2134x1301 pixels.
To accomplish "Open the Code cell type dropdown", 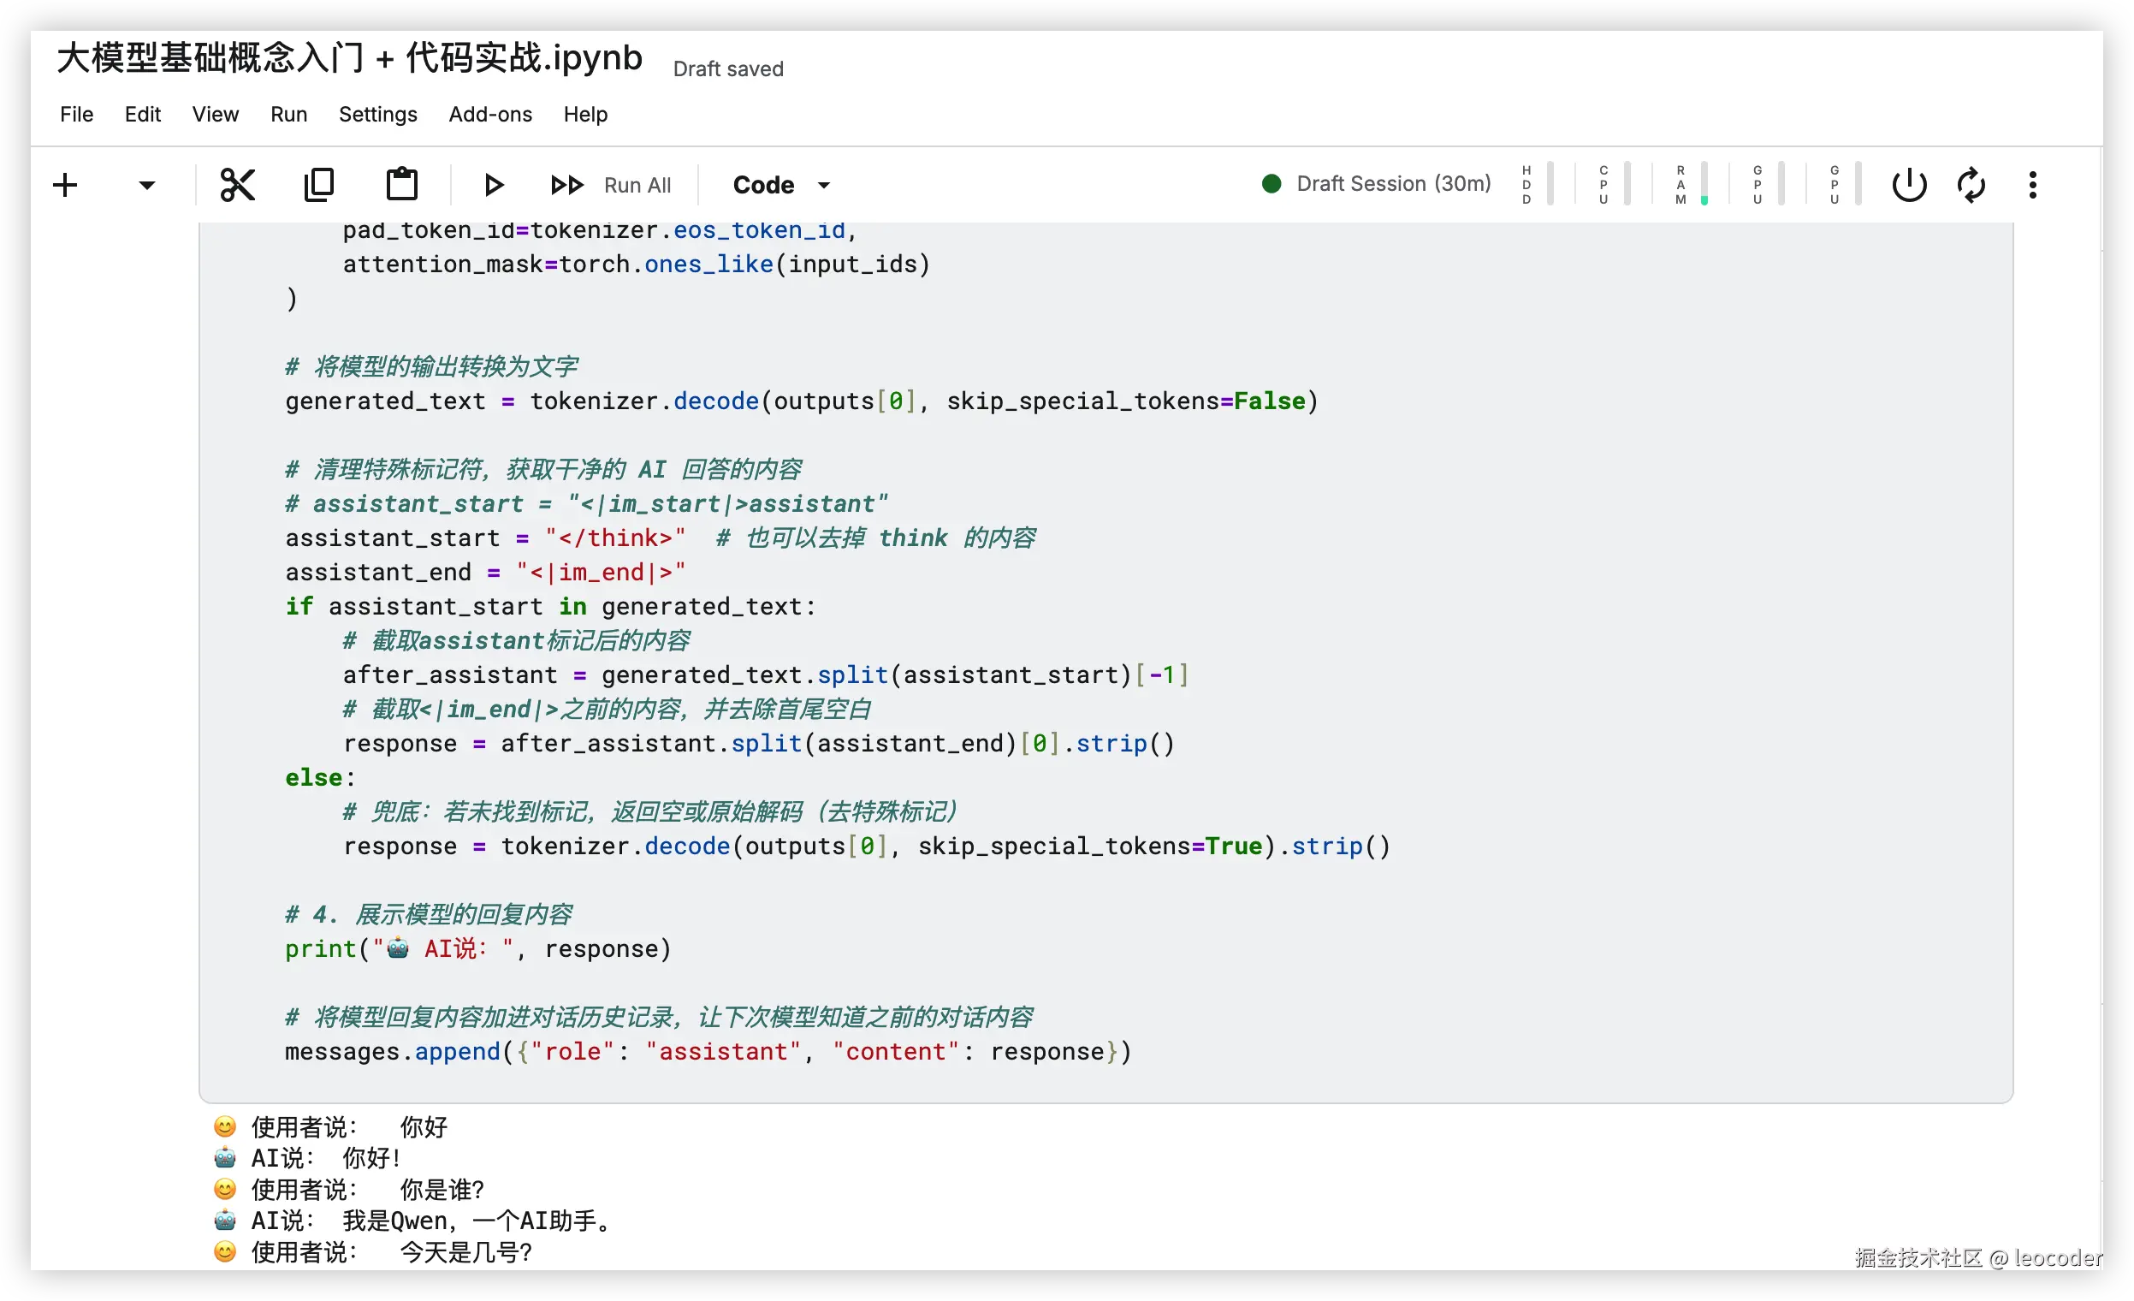I will click(781, 185).
